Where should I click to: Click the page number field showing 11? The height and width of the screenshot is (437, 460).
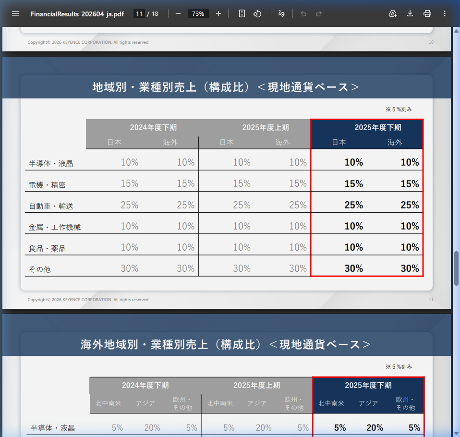tap(139, 13)
